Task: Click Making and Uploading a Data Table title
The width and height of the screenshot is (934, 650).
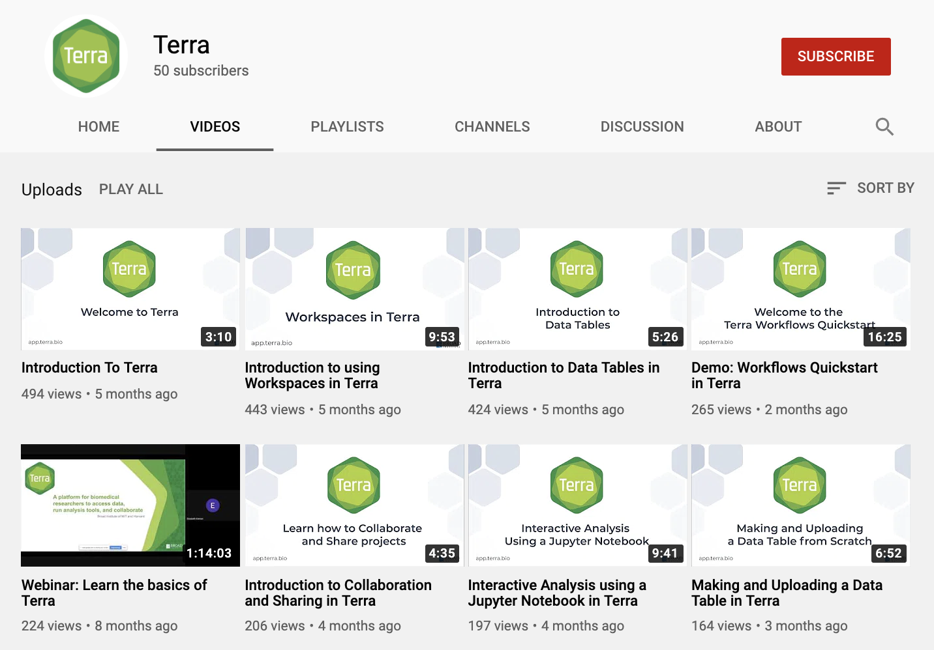Action: click(787, 593)
